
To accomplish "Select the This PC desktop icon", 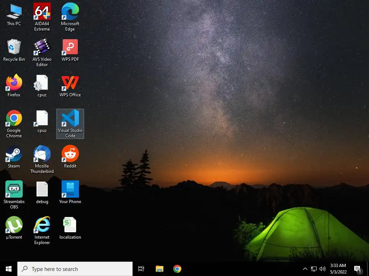I will point(14,15).
